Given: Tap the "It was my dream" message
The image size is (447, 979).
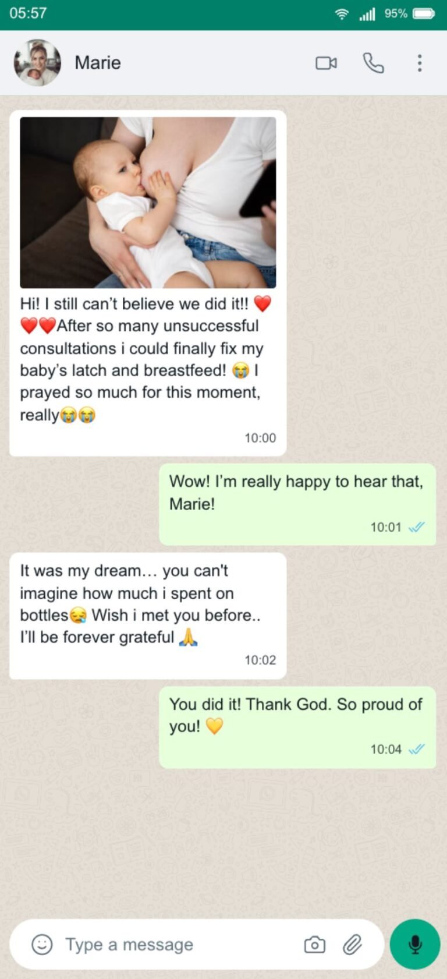Looking at the screenshot, I should [x=140, y=604].
